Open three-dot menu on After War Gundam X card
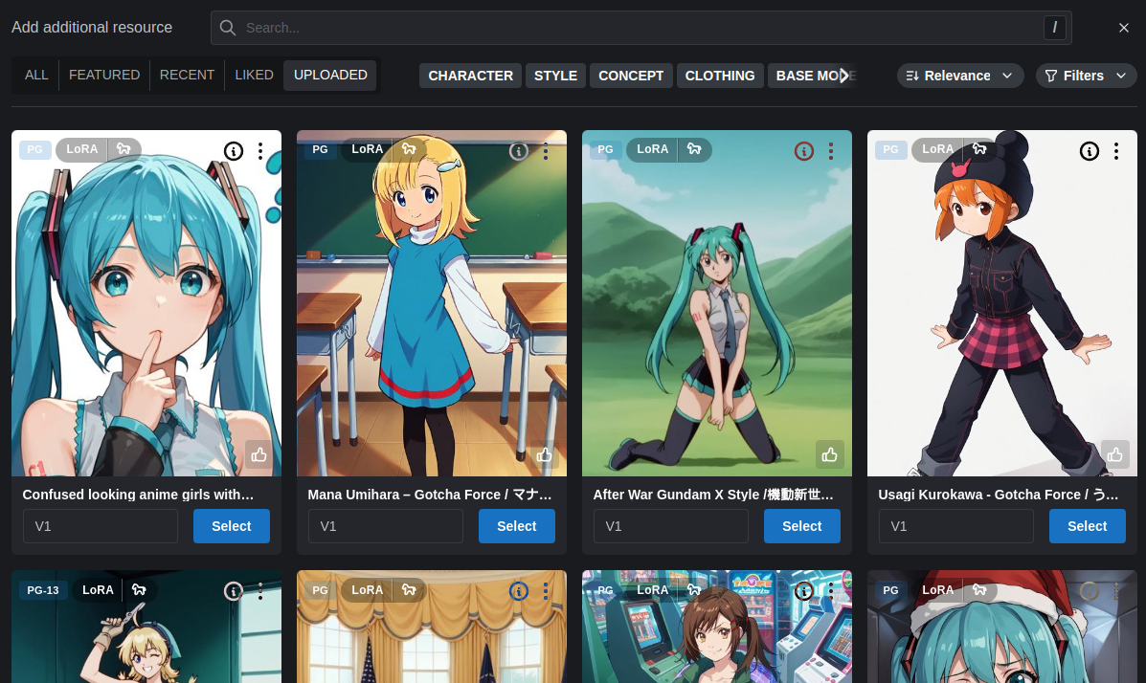The image size is (1146, 683). point(831,151)
